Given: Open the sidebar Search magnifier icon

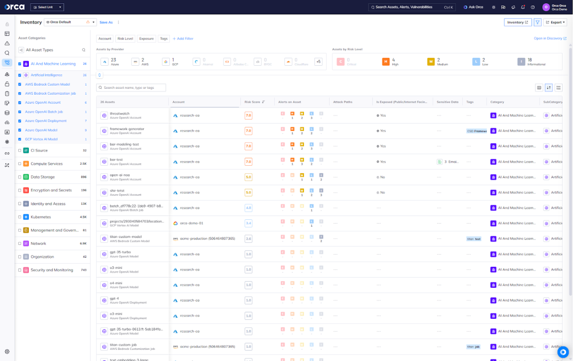Looking at the screenshot, I should [6, 53].
